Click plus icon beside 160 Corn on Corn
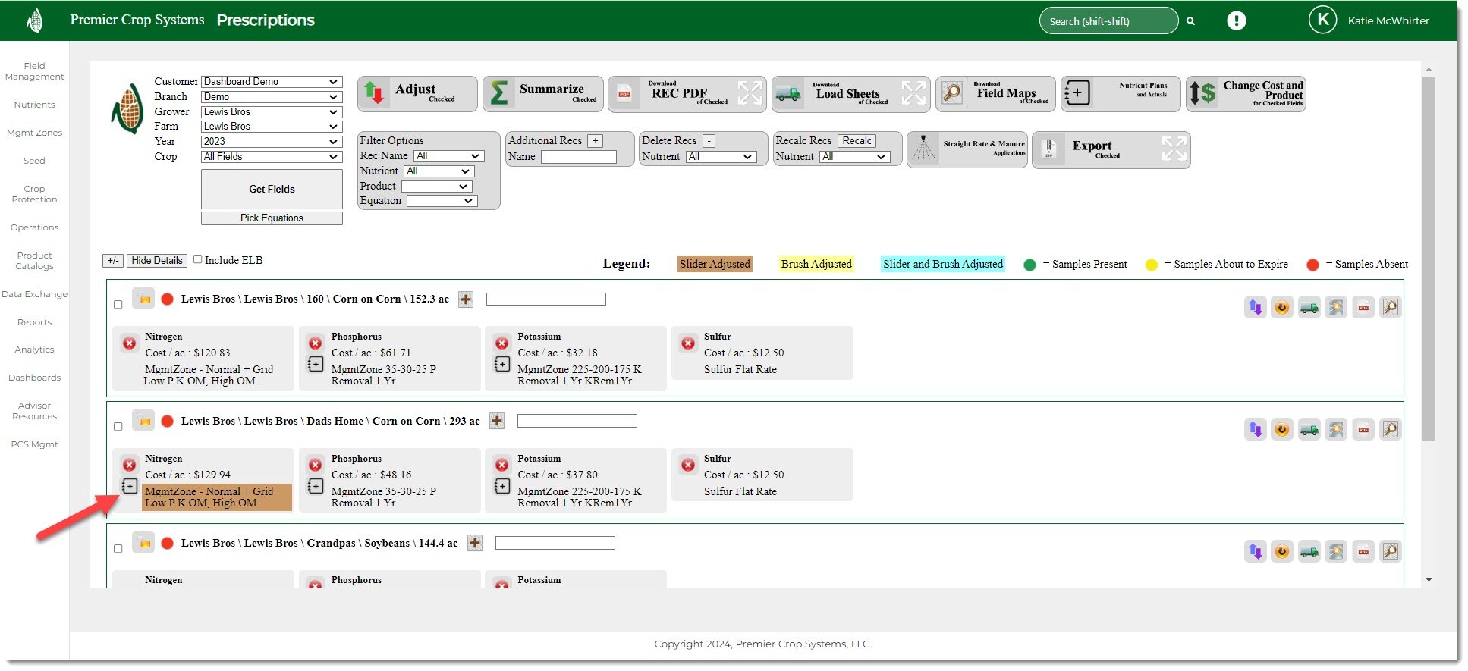 466,299
